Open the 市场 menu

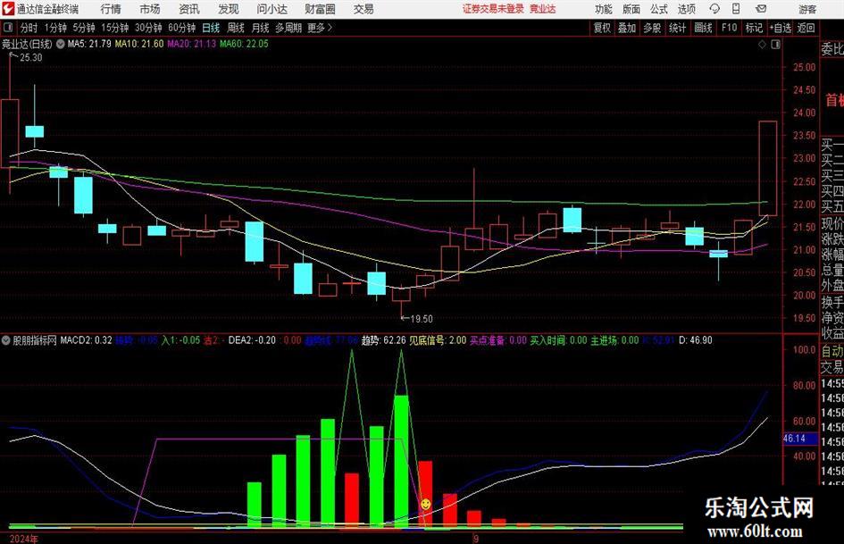click(150, 9)
